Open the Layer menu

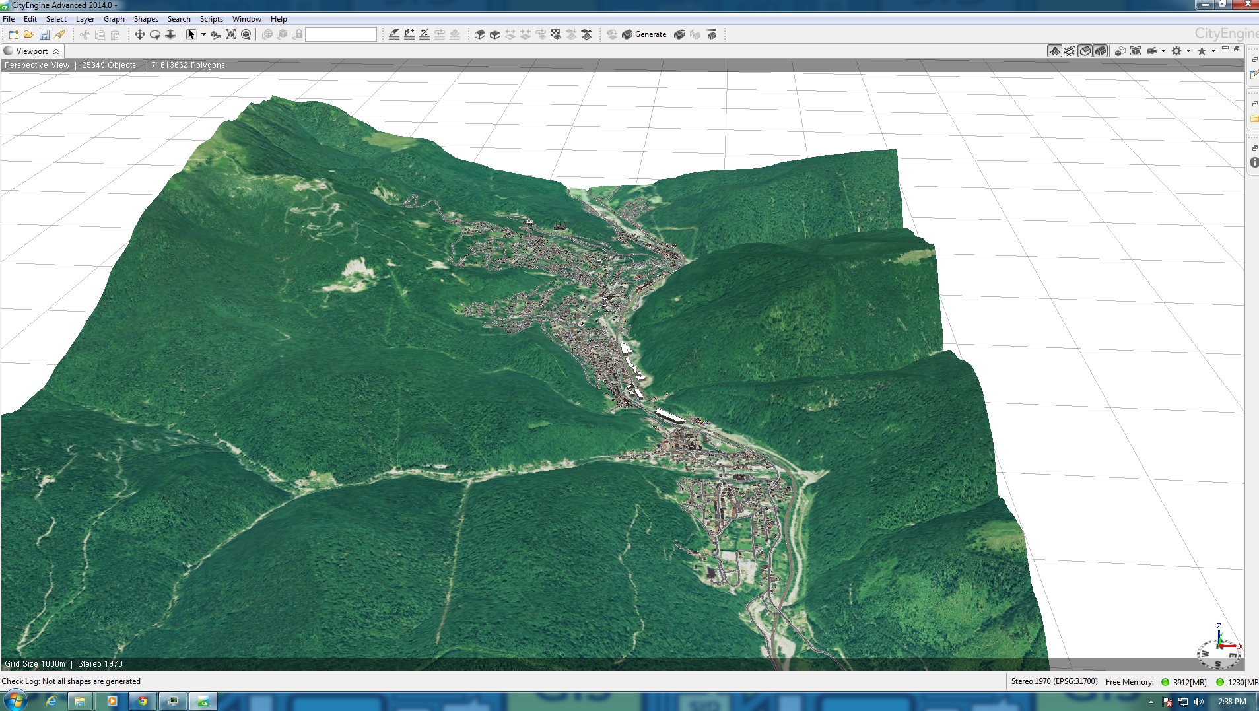tap(85, 19)
